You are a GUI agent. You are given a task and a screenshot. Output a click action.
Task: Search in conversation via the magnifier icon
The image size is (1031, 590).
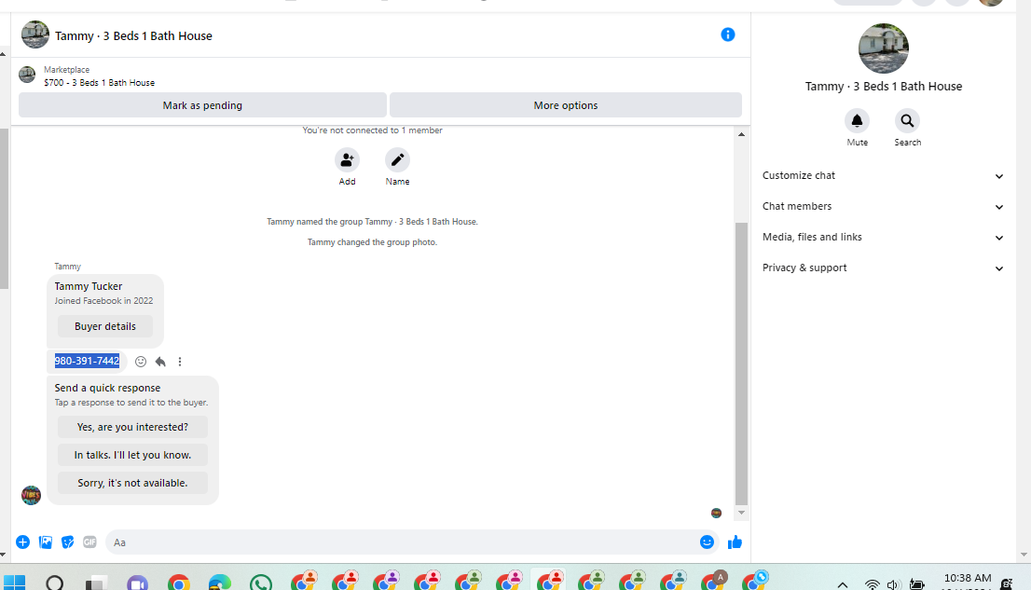[907, 121]
